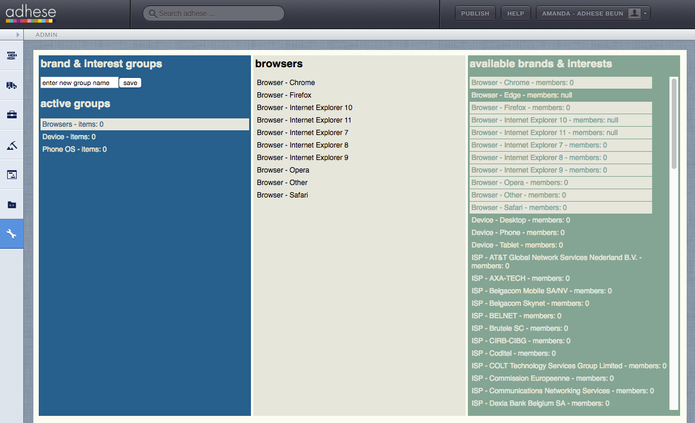Open the Amanda - Adhese Beun user dropdown
The image size is (695, 423).
coord(592,14)
